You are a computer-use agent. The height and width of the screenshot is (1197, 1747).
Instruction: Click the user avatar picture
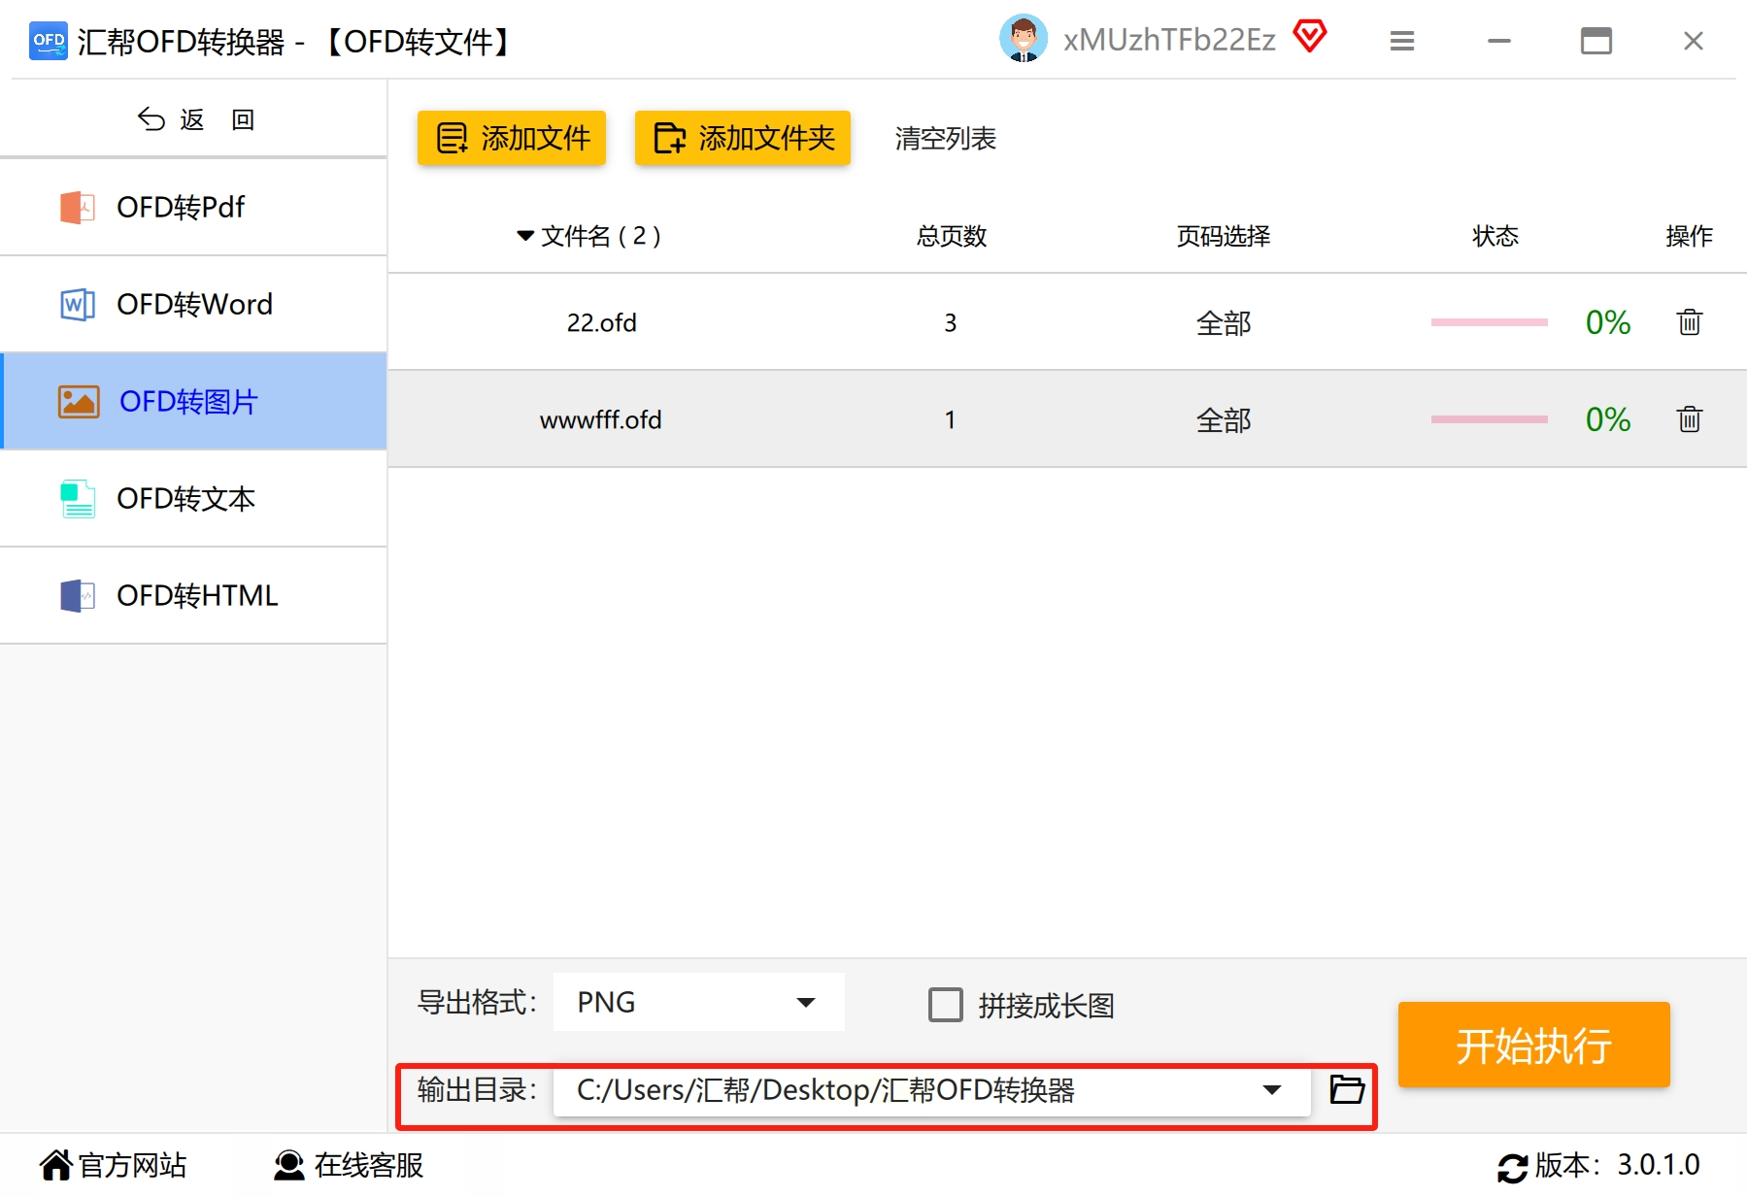[1023, 39]
